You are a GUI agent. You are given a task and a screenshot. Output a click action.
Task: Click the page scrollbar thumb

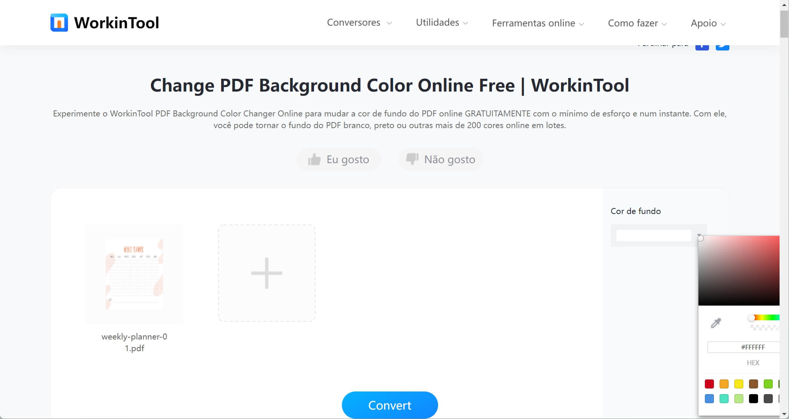tap(784, 24)
